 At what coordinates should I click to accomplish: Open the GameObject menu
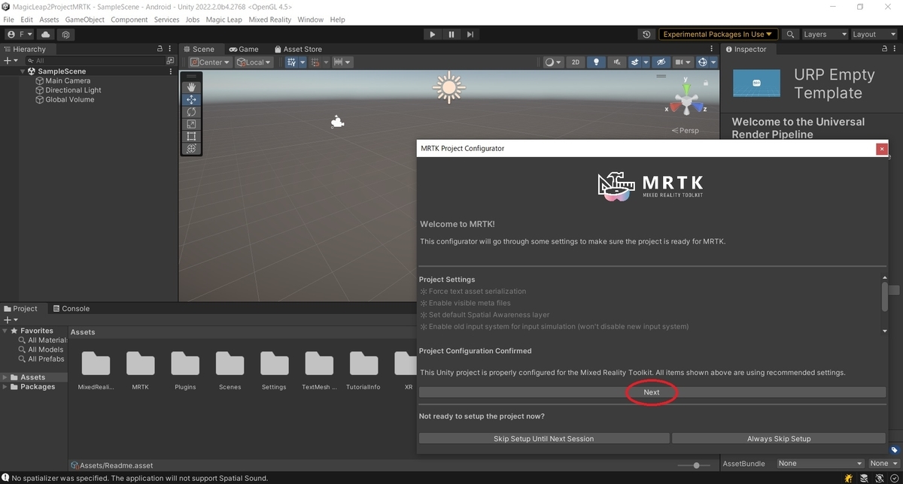coord(85,20)
